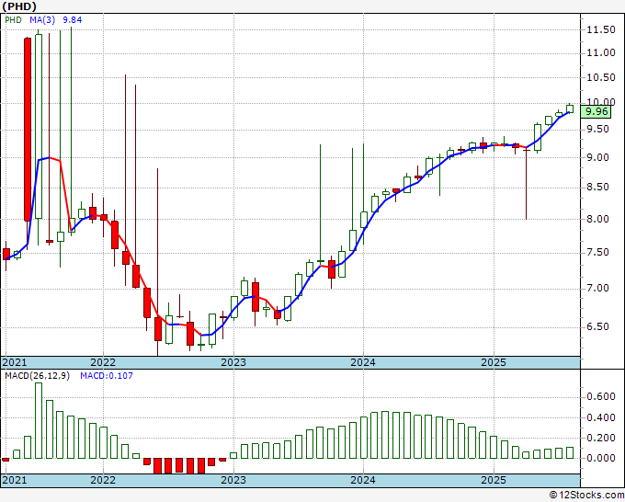Click the 0.200 MACD axis label

coord(601,438)
